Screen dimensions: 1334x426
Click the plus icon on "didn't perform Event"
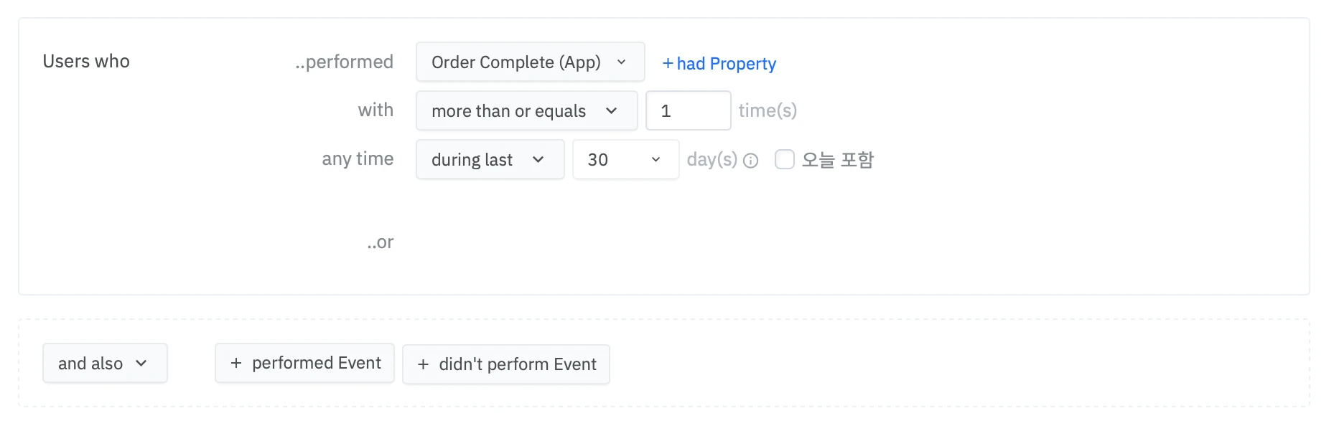tap(423, 365)
